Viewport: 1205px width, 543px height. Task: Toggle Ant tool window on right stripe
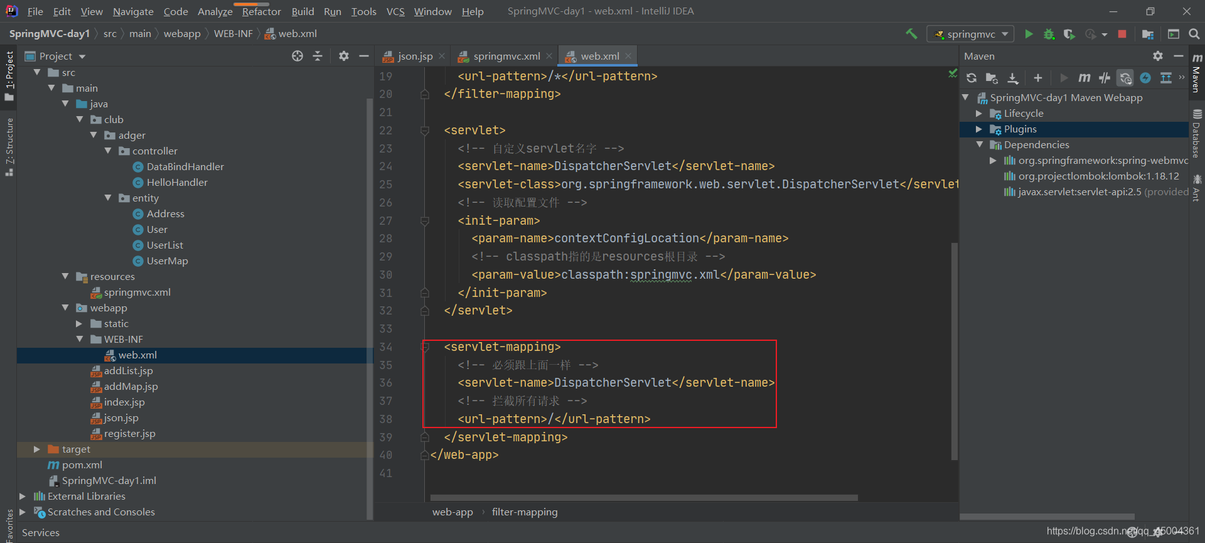click(1197, 188)
